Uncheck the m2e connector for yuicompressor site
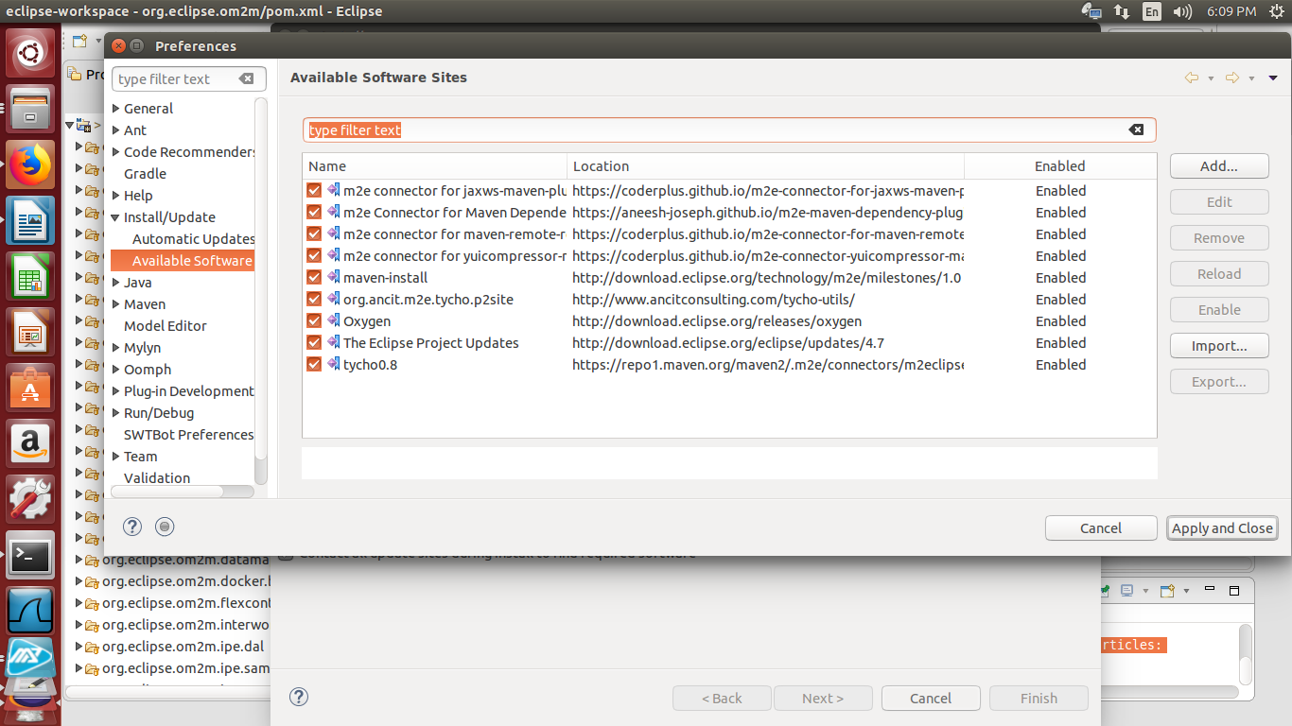 pos(314,255)
